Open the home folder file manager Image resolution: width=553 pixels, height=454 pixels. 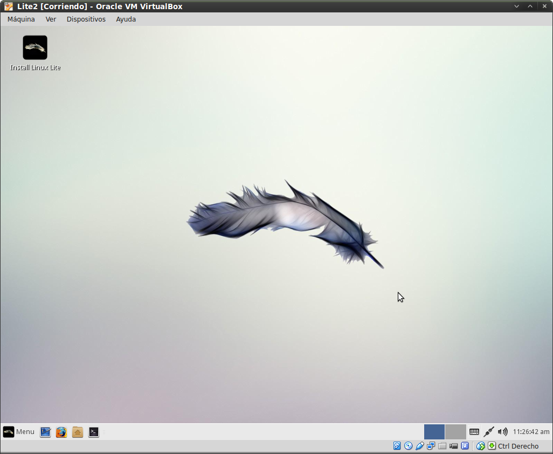(78, 432)
